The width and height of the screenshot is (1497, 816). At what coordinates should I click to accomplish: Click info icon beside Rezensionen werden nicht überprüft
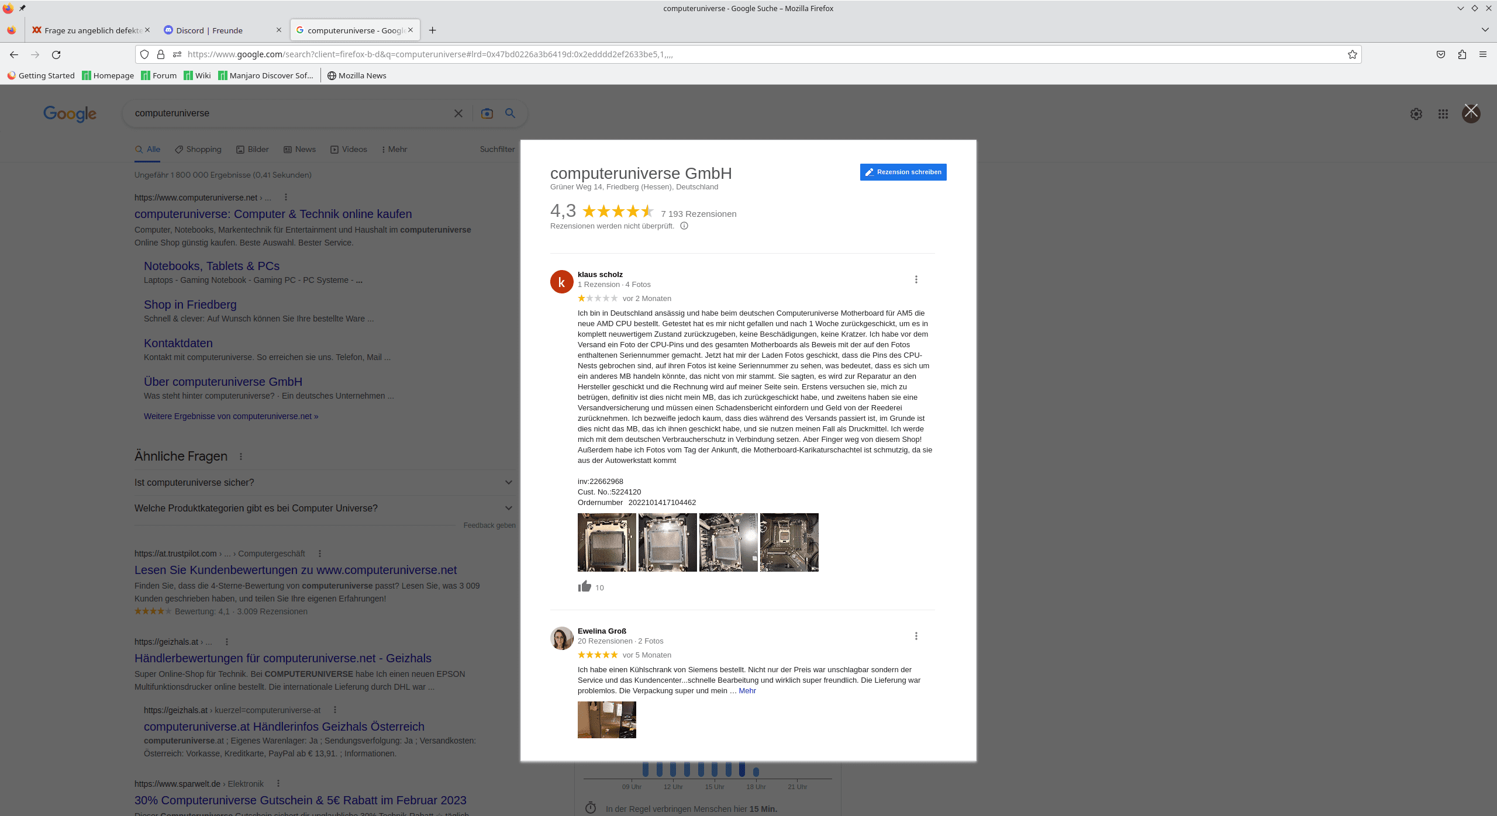684,226
